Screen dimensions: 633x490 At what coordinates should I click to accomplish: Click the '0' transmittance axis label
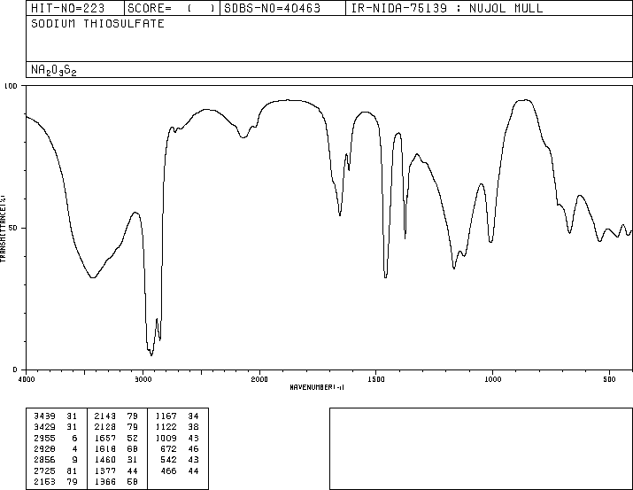pyautogui.click(x=15, y=369)
